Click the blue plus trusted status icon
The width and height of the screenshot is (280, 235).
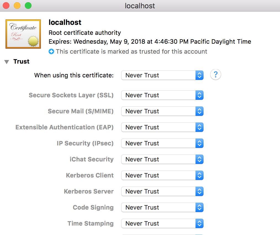[x=51, y=51]
